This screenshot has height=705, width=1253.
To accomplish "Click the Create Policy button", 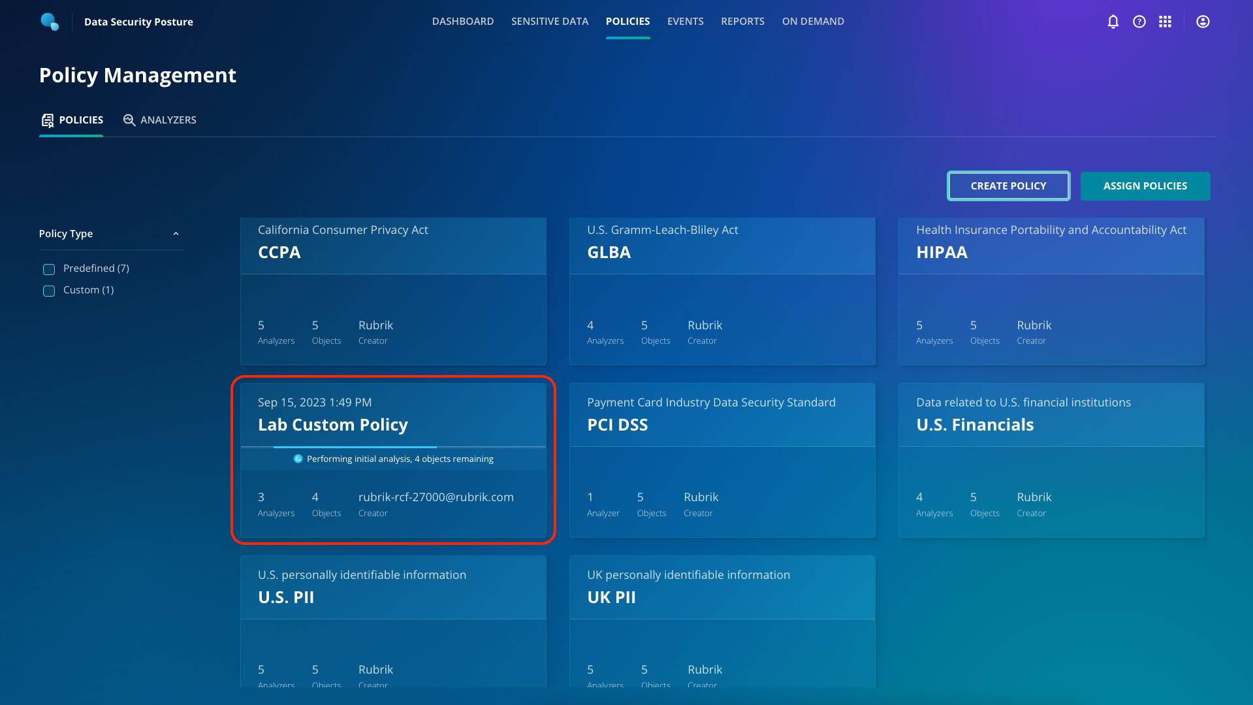I will [1007, 186].
